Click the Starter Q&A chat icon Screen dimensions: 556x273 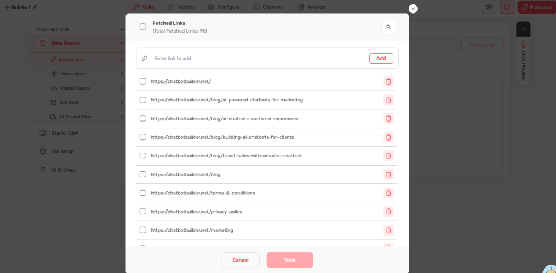[x=43, y=133]
